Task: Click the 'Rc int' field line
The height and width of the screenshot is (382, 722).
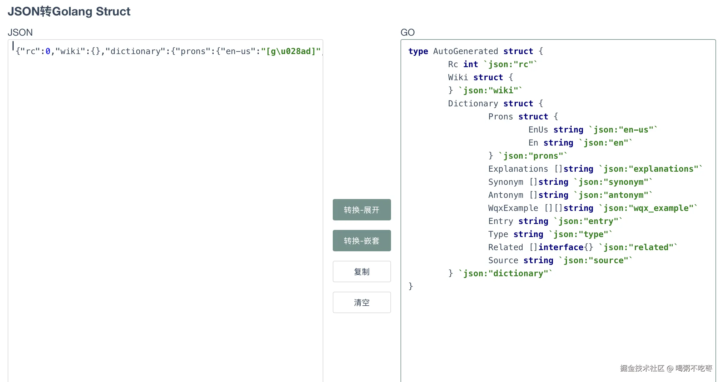Action: click(492, 64)
